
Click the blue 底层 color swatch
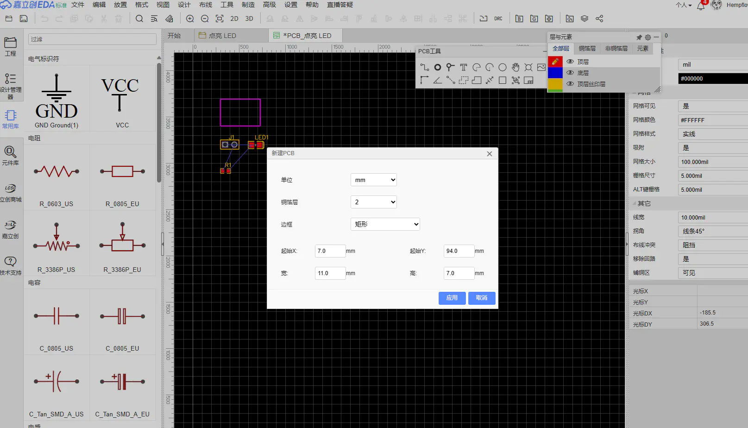coord(555,73)
